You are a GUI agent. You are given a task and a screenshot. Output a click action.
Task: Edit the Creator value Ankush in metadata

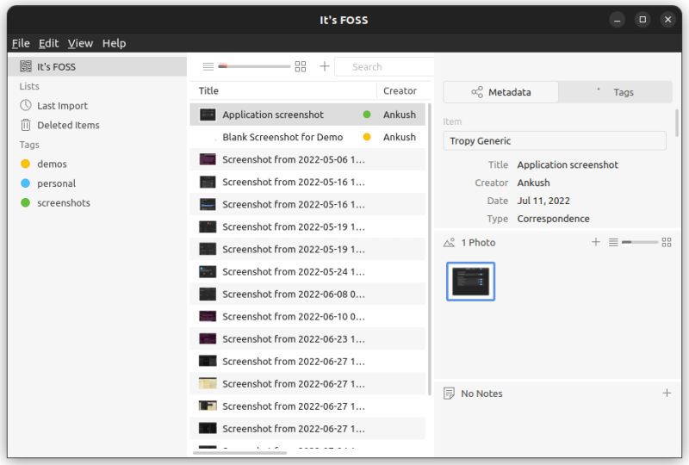point(533,183)
